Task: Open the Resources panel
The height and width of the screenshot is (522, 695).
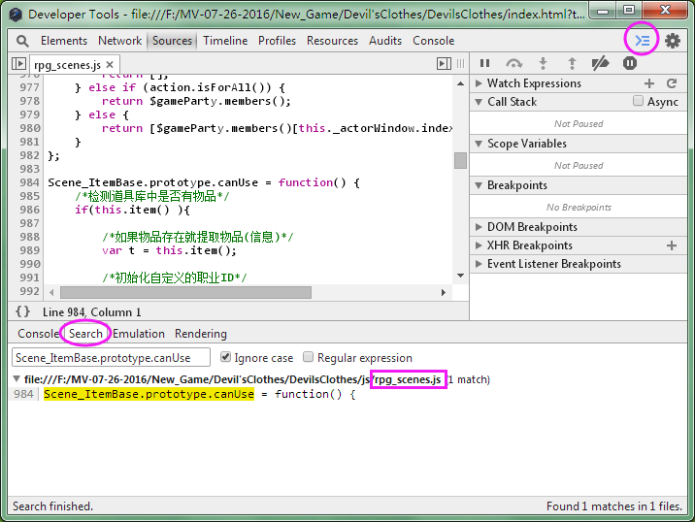Action: tap(332, 41)
